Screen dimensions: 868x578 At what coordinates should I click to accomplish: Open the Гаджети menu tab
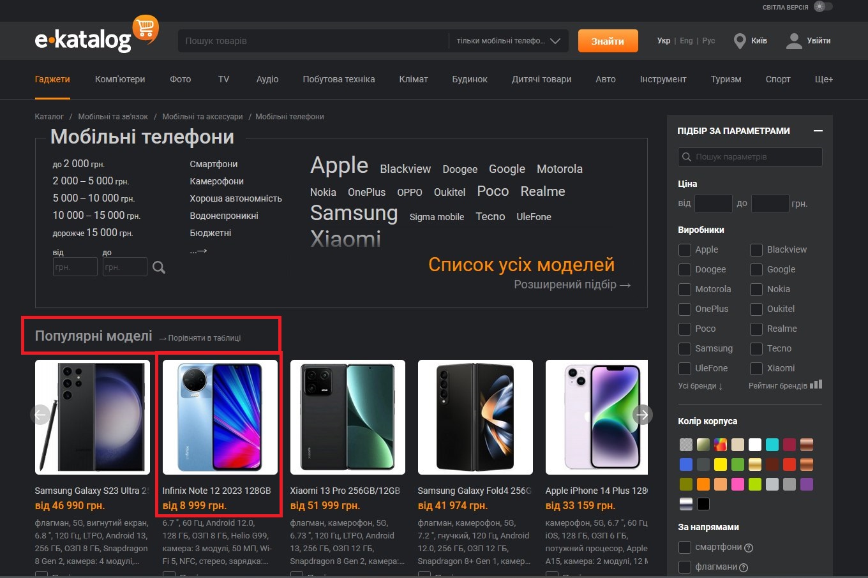click(x=52, y=79)
